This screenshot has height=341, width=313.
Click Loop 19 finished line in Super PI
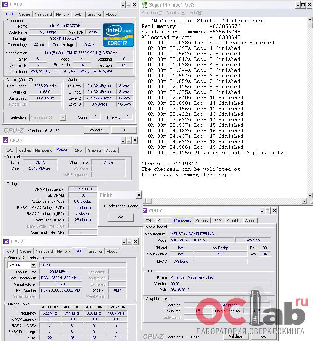tap(196, 147)
